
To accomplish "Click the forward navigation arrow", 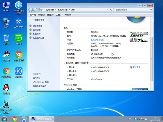I will 35,10.
